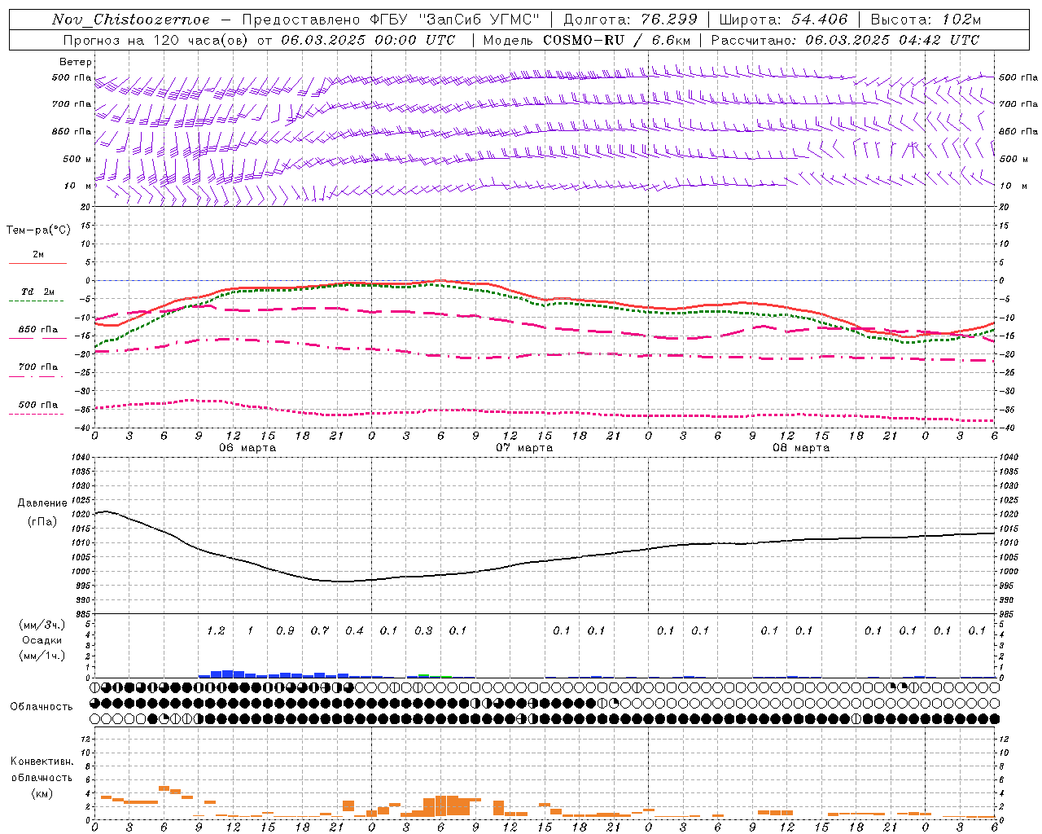Click the 'Тем-ра(°C)' temperature panel label
1042x834 pixels.
point(38,230)
